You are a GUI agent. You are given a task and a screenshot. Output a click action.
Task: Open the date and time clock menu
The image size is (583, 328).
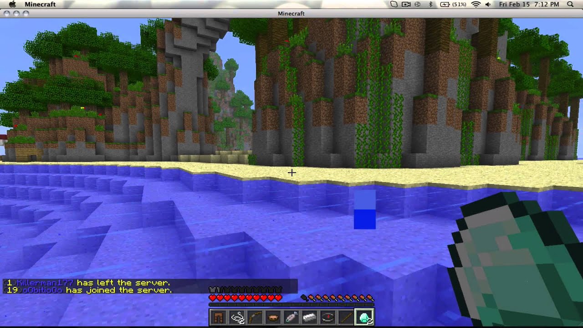(529, 4)
